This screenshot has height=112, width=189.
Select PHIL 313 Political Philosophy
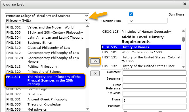[x=46, y=67]
